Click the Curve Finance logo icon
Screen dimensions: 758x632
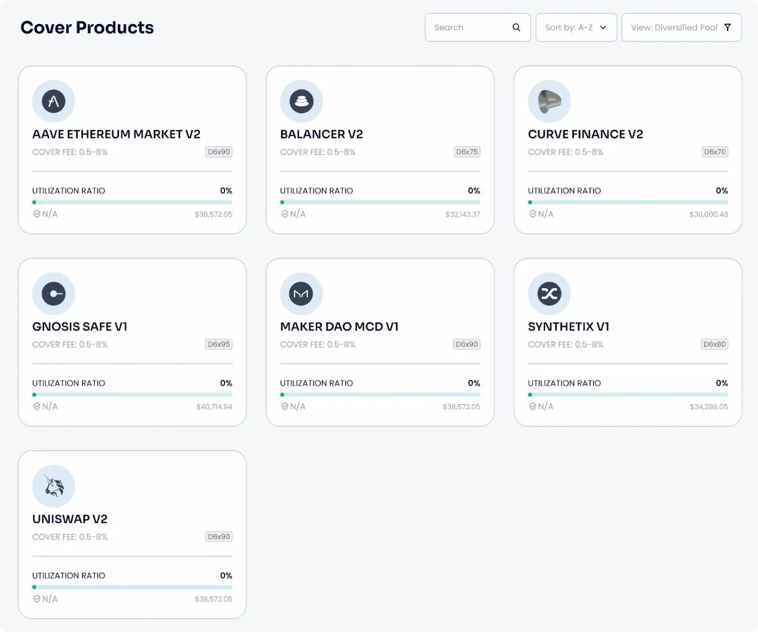[x=549, y=101]
